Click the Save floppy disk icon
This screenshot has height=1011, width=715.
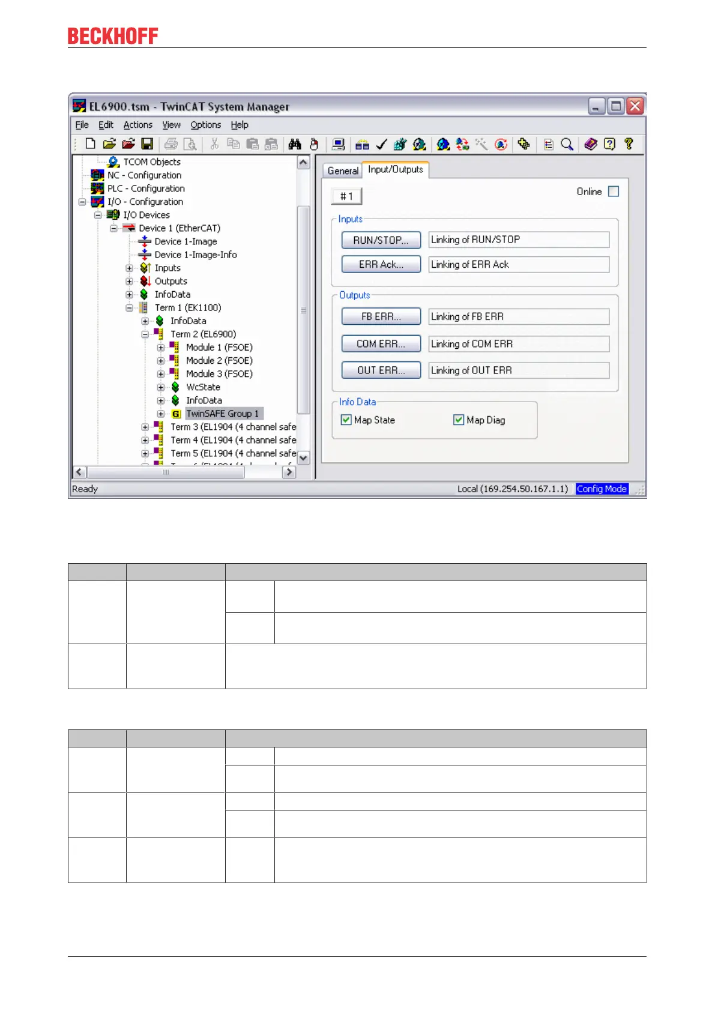click(x=147, y=143)
